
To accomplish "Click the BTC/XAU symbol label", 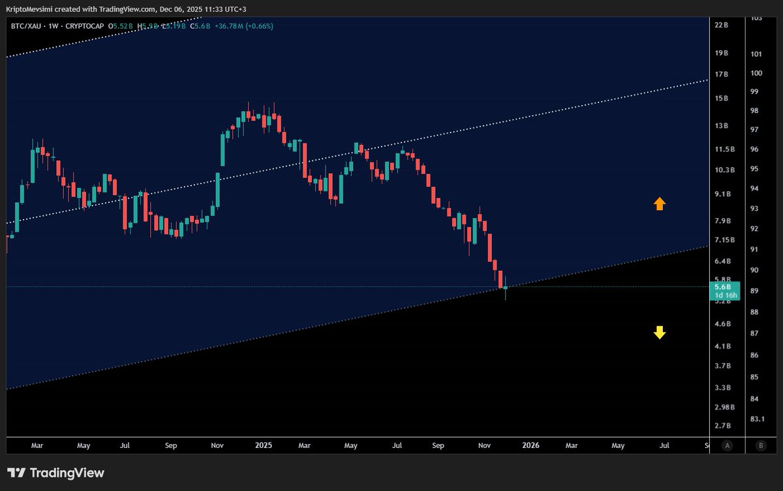I will coord(25,26).
